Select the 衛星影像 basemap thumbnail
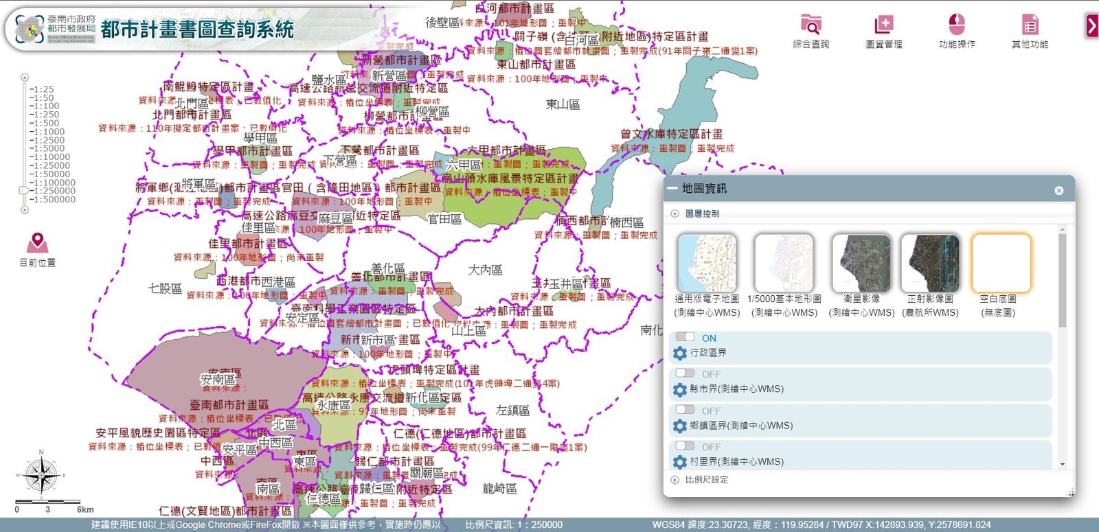Viewport: 1099px width, 532px height. pyautogui.click(x=861, y=263)
